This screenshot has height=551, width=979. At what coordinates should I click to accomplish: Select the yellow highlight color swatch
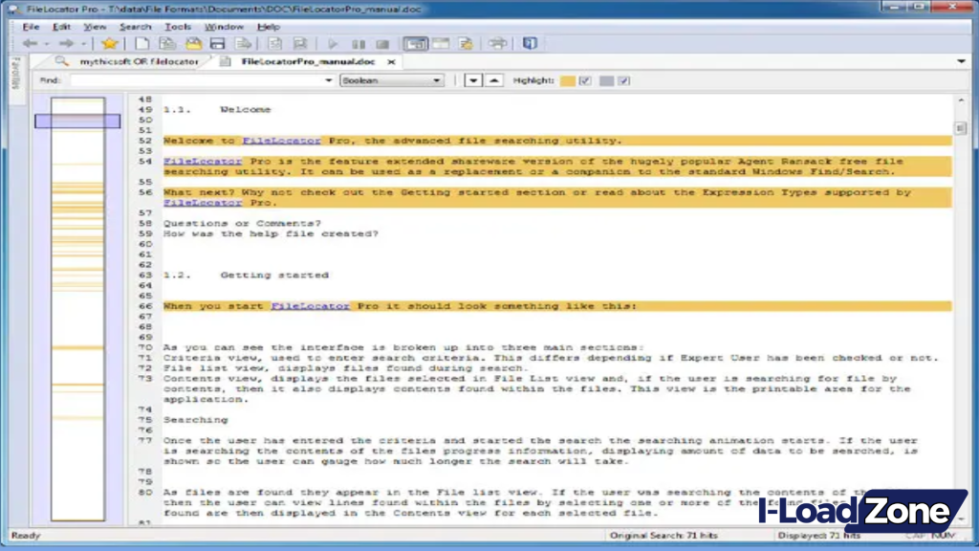(569, 80)
